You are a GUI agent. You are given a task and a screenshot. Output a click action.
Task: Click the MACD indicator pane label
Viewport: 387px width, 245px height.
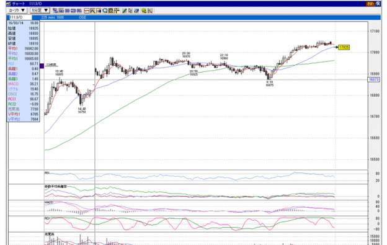pos(49,202)
